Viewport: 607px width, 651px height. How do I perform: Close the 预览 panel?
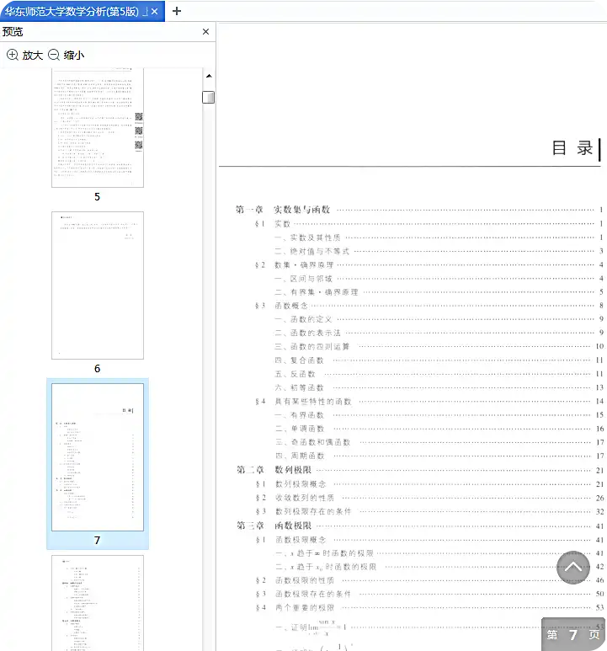coord(205,31)
